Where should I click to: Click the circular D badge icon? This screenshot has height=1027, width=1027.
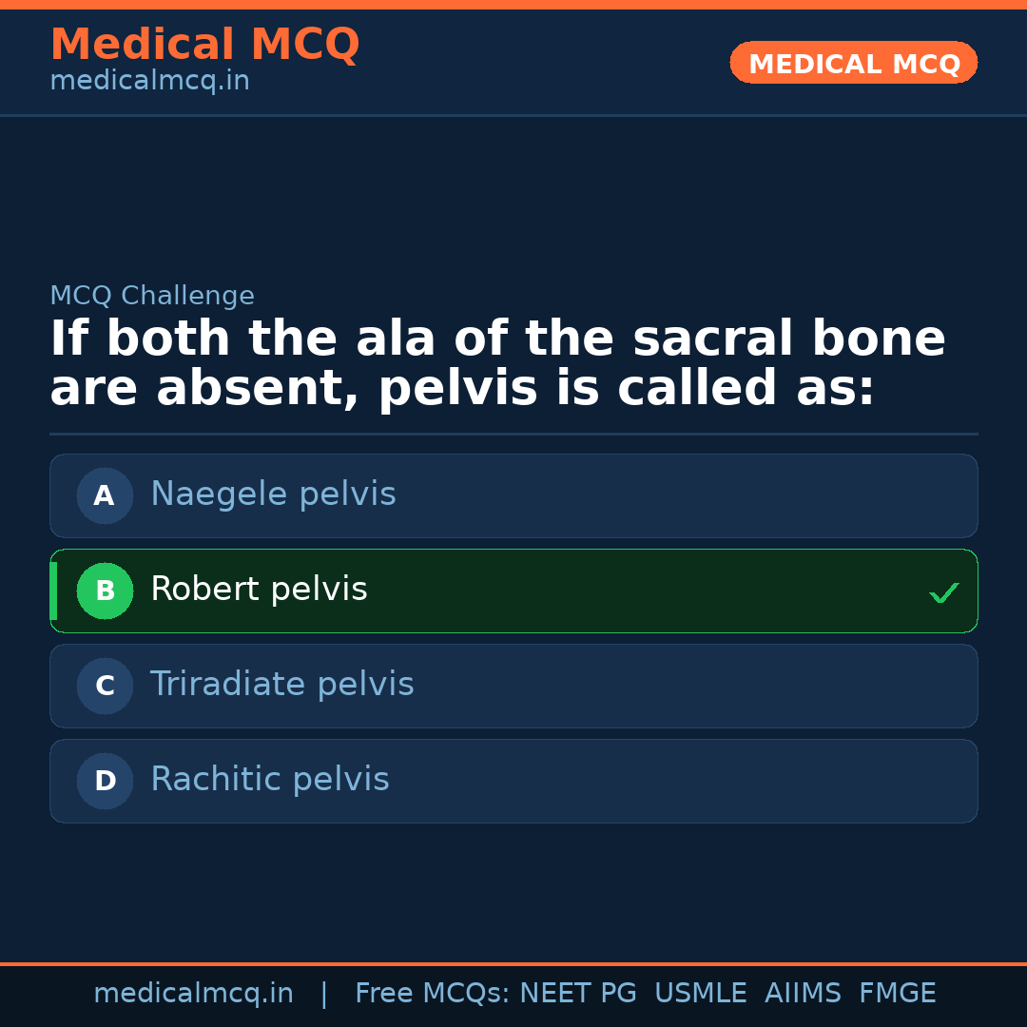105,781
